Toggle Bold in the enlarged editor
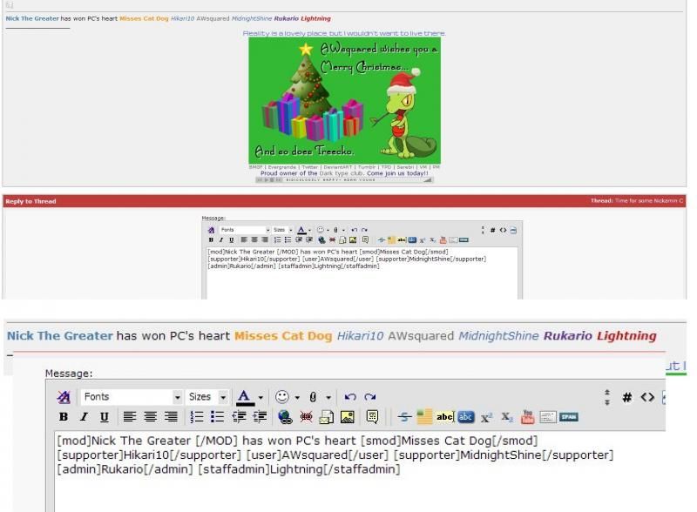The width and height of the screenshot is (697, 512). click(64, 417)
